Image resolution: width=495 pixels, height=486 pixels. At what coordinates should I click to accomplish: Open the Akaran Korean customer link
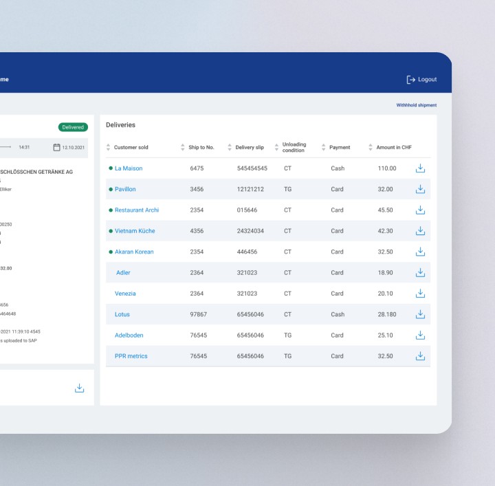click(x=134, y=252)
